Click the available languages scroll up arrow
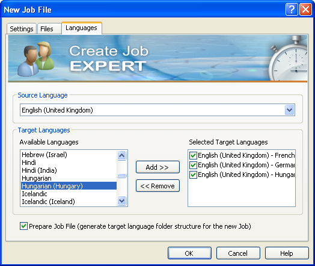 click(122, 155)
